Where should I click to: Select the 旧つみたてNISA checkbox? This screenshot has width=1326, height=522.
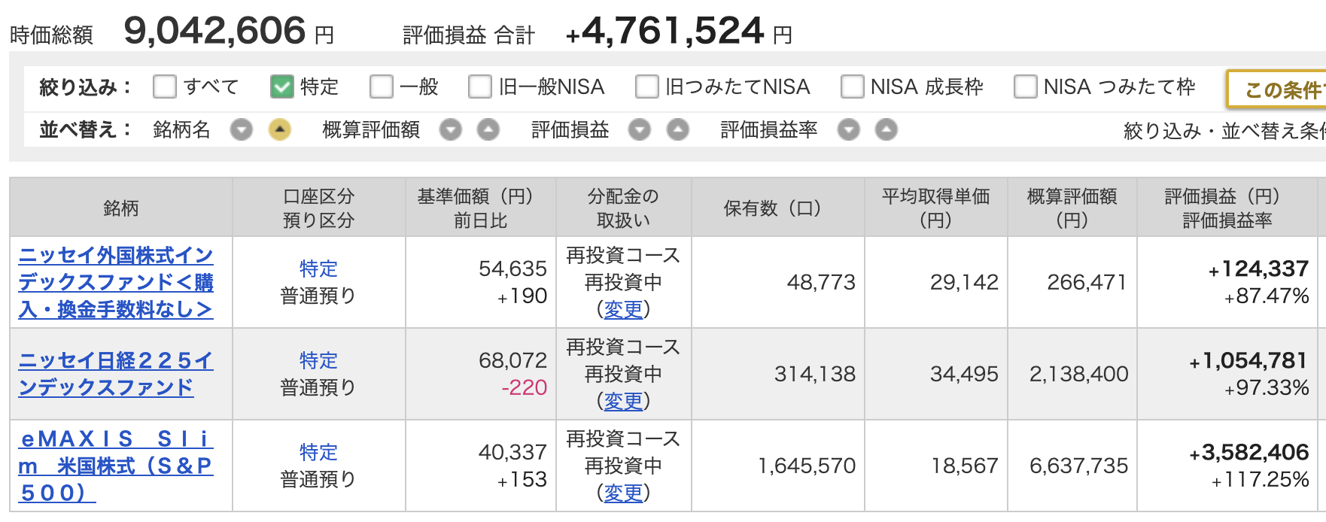646,87
